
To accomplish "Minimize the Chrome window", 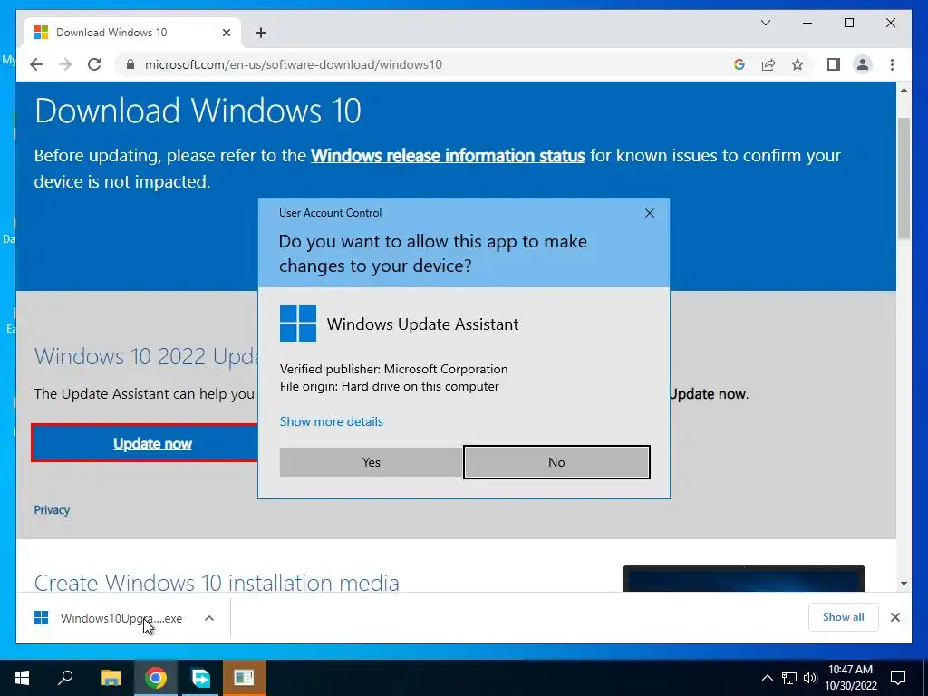I will [x=807, y=23].
